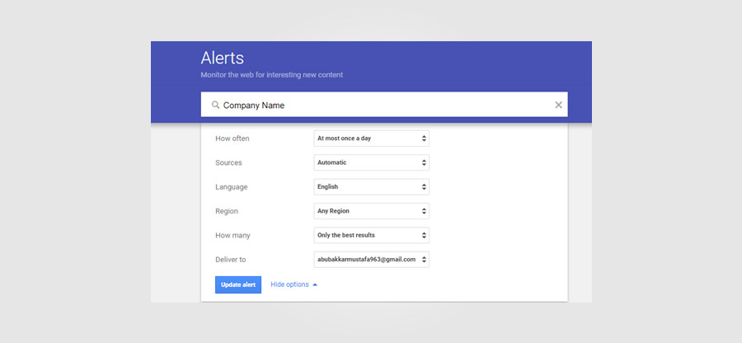Open the Sources Automatic dropdown
The image size is (742, 343).
[x=372, y=162]
